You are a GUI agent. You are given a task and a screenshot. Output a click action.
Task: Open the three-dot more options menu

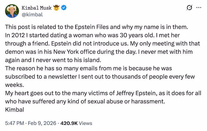coord(199,8)
